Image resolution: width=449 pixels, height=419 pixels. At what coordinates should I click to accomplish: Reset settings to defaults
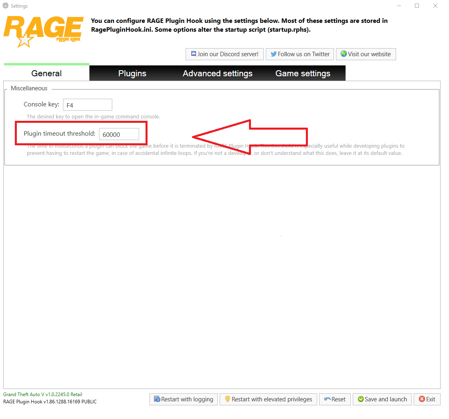(x=335, y=399)
